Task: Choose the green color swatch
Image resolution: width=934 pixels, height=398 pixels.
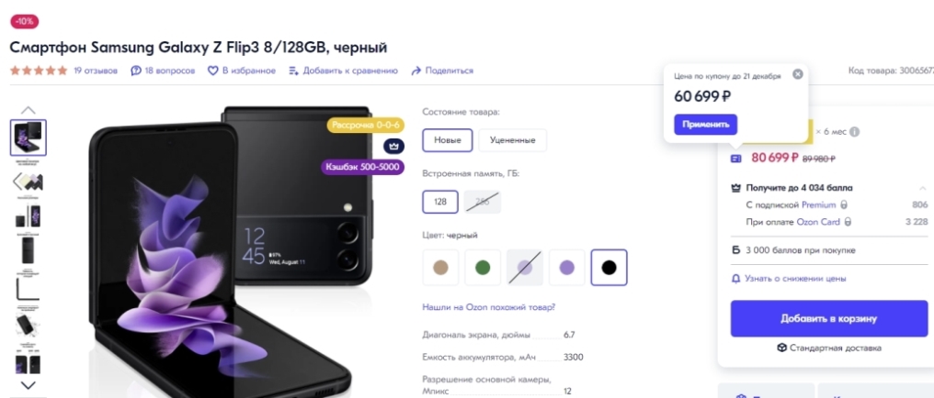Action: (483, 267)
